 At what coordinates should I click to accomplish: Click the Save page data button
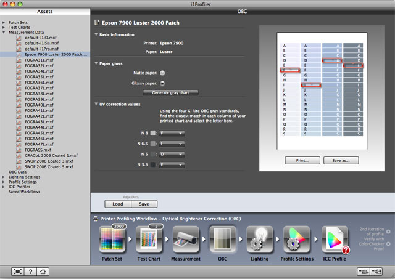coord(144,204)
